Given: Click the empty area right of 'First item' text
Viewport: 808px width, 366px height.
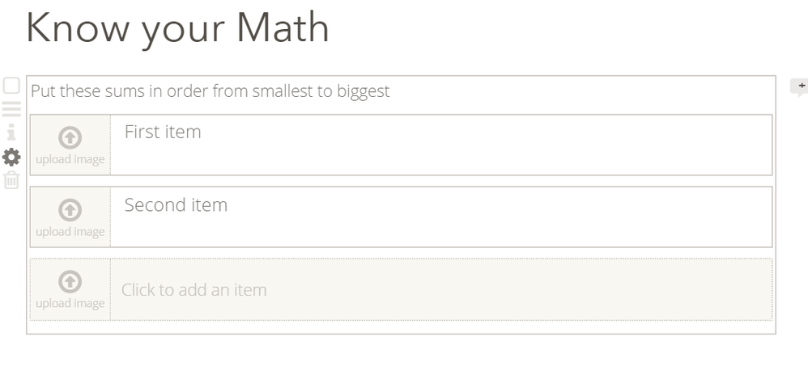Looking at the screenshot, I should point(486,145).
